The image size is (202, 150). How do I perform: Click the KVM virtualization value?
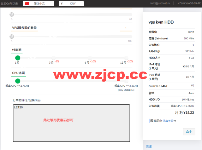191,32
